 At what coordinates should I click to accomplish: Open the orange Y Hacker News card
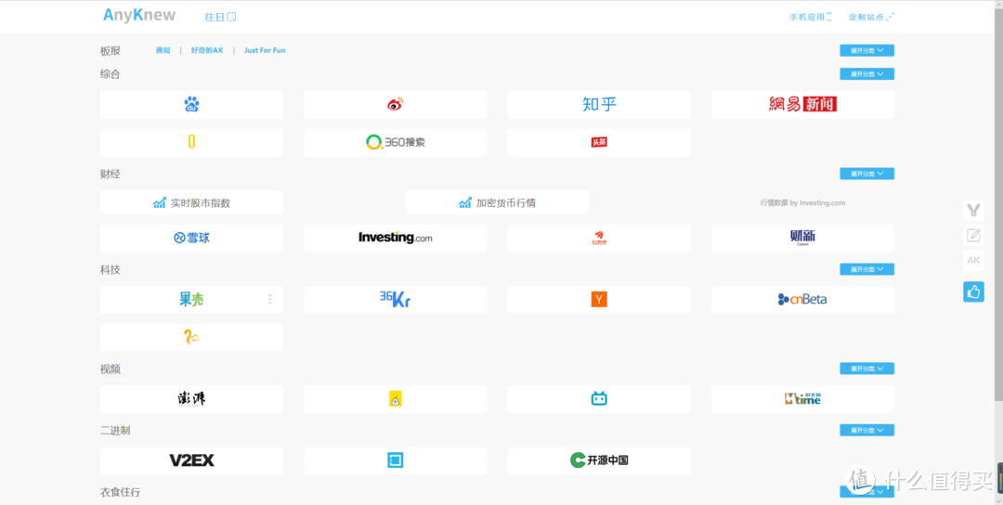(599, 299)
